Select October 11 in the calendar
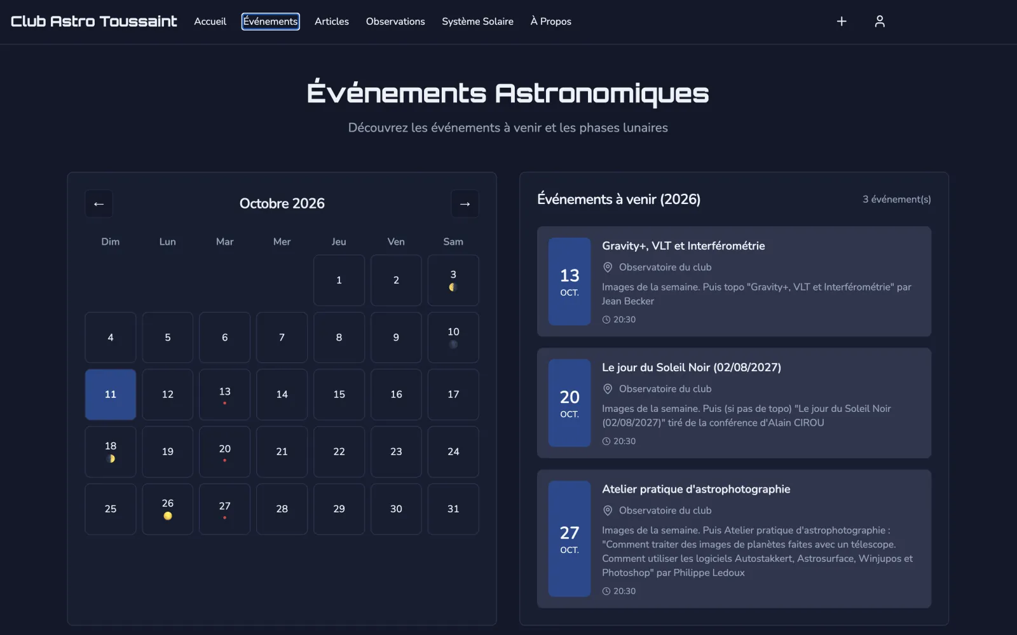The image size is (1017, 635). tap(111, 395)
